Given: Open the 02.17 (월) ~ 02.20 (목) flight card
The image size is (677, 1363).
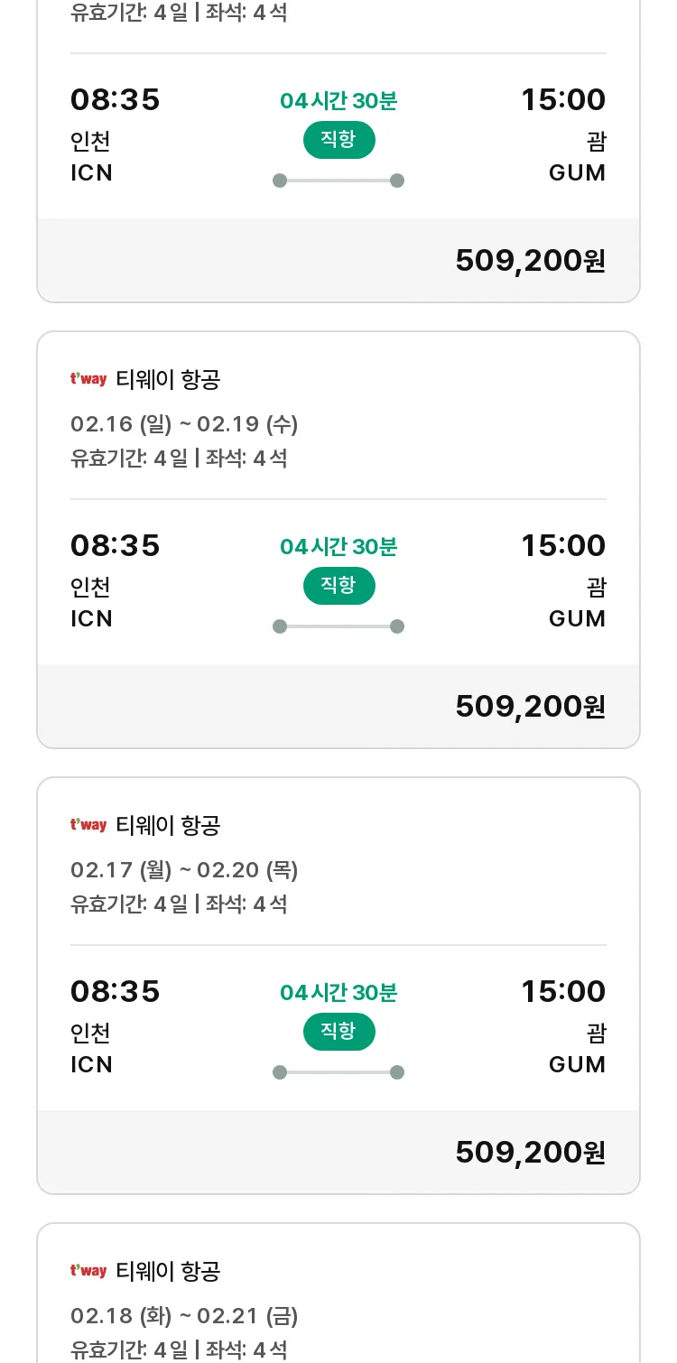Looking at the screenshot, I should pos(338,986).
